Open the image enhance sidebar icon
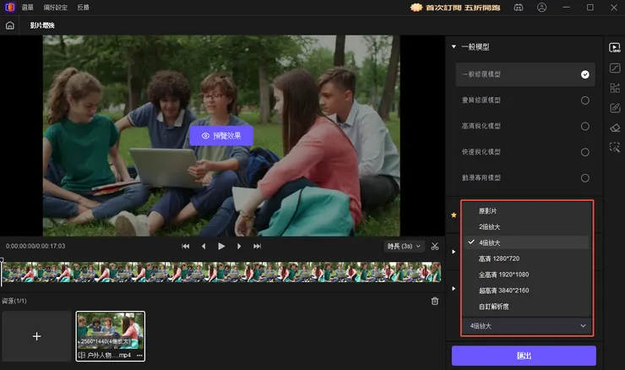 (615, 68)
